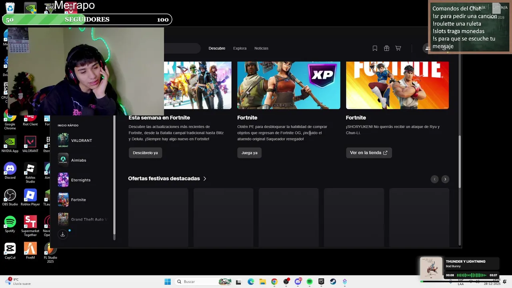Open FL Studio 2025 desktop shortcut
Image resolution: width=512 pixels, height=288 pixels.
[x=50, y=253]
